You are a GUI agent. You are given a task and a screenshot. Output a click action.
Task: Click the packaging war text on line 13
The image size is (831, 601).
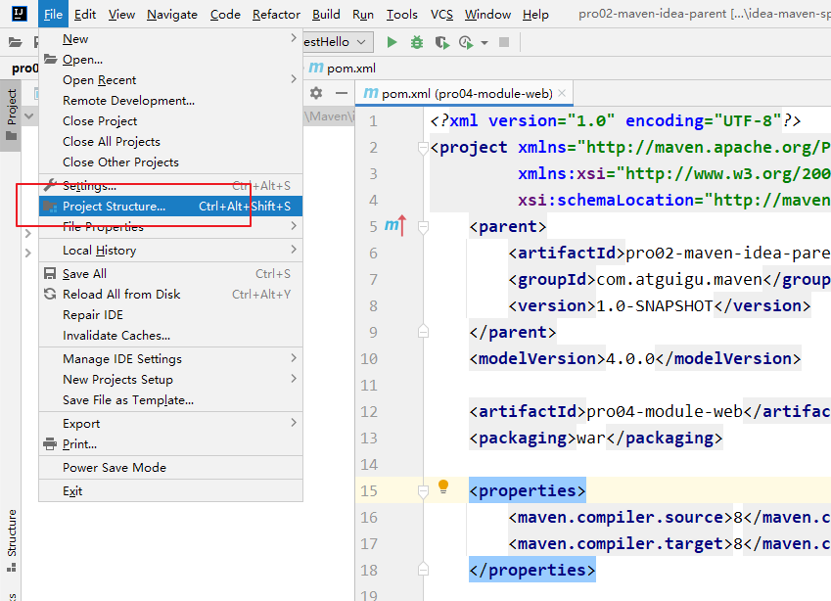596,439
